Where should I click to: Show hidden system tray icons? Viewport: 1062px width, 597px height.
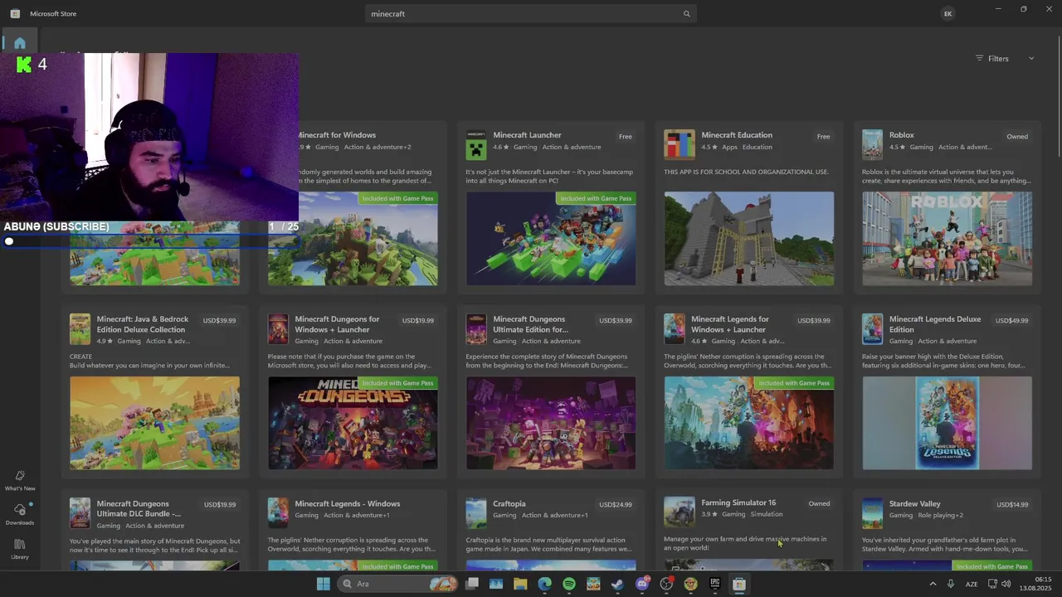(933, 584)
